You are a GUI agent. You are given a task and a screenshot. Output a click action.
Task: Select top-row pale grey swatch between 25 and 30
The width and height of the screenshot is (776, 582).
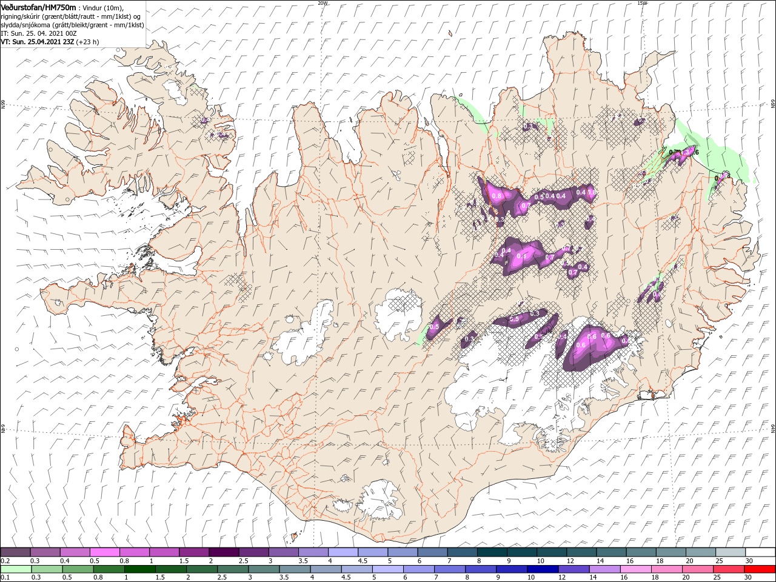731,552
